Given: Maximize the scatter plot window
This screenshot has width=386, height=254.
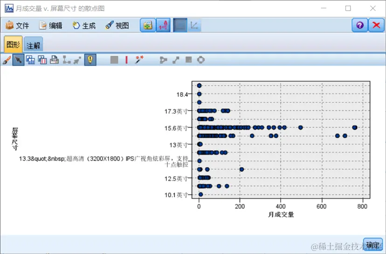Looking at the screenshot, I should [x=348, y=8].
